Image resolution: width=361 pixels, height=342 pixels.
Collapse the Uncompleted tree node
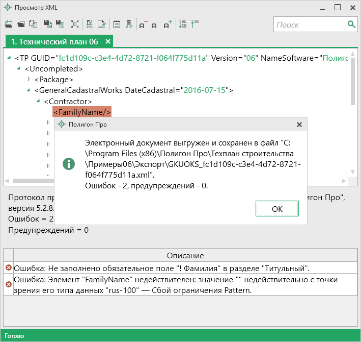coord(19,68)
